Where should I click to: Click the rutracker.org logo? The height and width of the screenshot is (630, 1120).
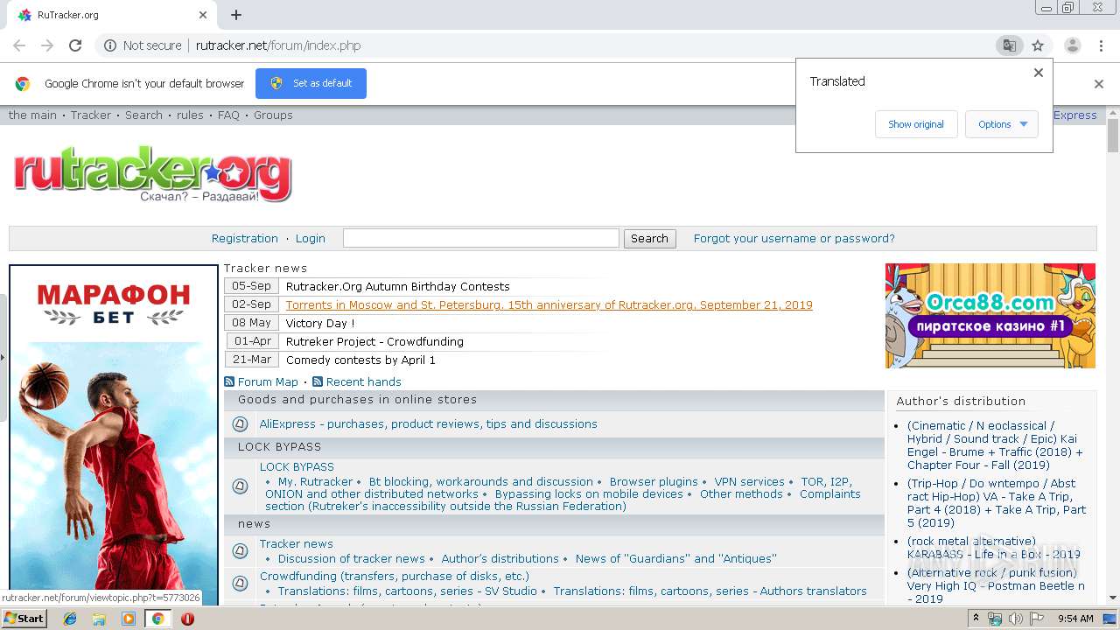pyautogui.click(x=152, y=174)
